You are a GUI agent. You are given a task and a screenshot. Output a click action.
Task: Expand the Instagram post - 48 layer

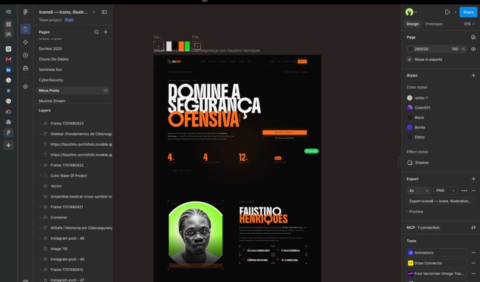(40, 238)
